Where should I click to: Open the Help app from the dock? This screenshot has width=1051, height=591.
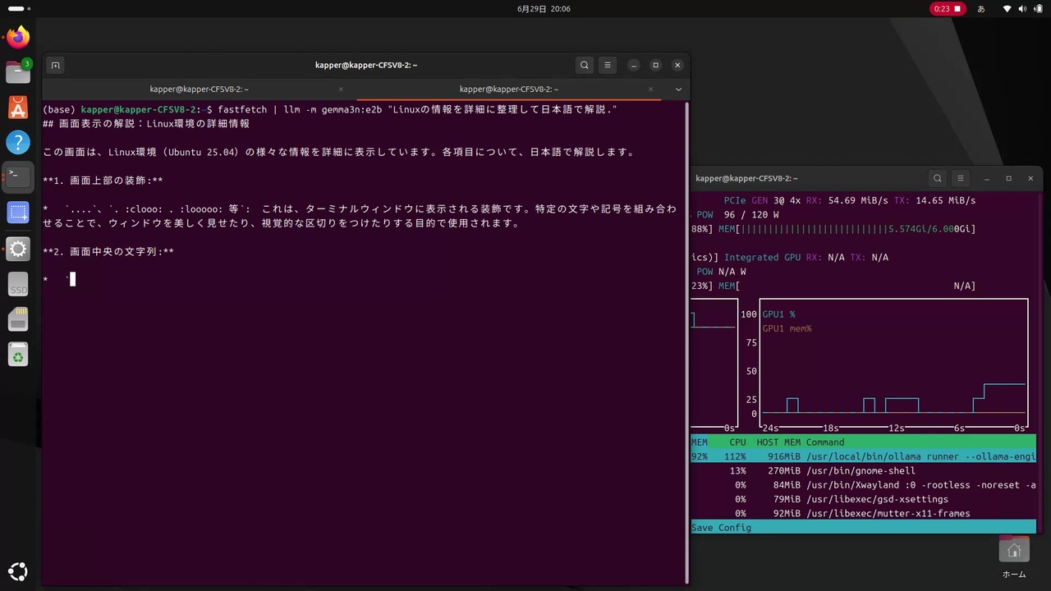18,142
